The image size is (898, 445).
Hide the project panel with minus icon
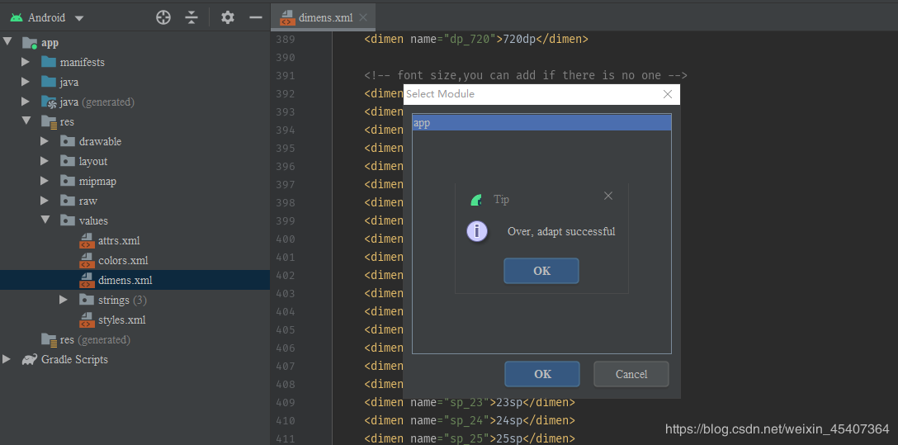[256, 17]
